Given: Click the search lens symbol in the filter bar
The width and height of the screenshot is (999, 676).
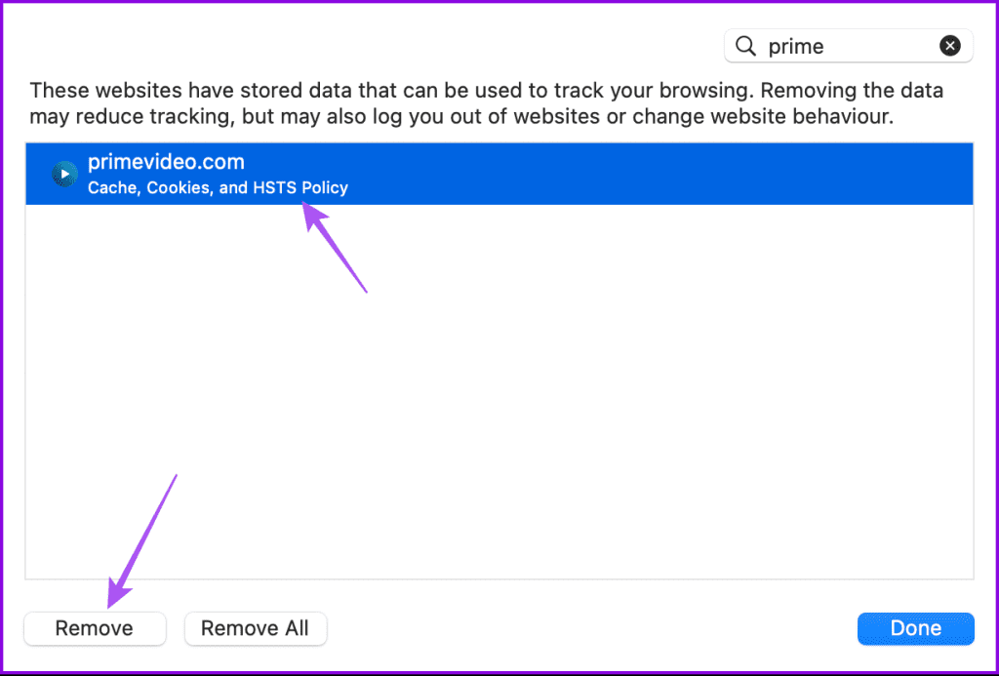Looking at the screenshot, I should [x=745, y=46].
